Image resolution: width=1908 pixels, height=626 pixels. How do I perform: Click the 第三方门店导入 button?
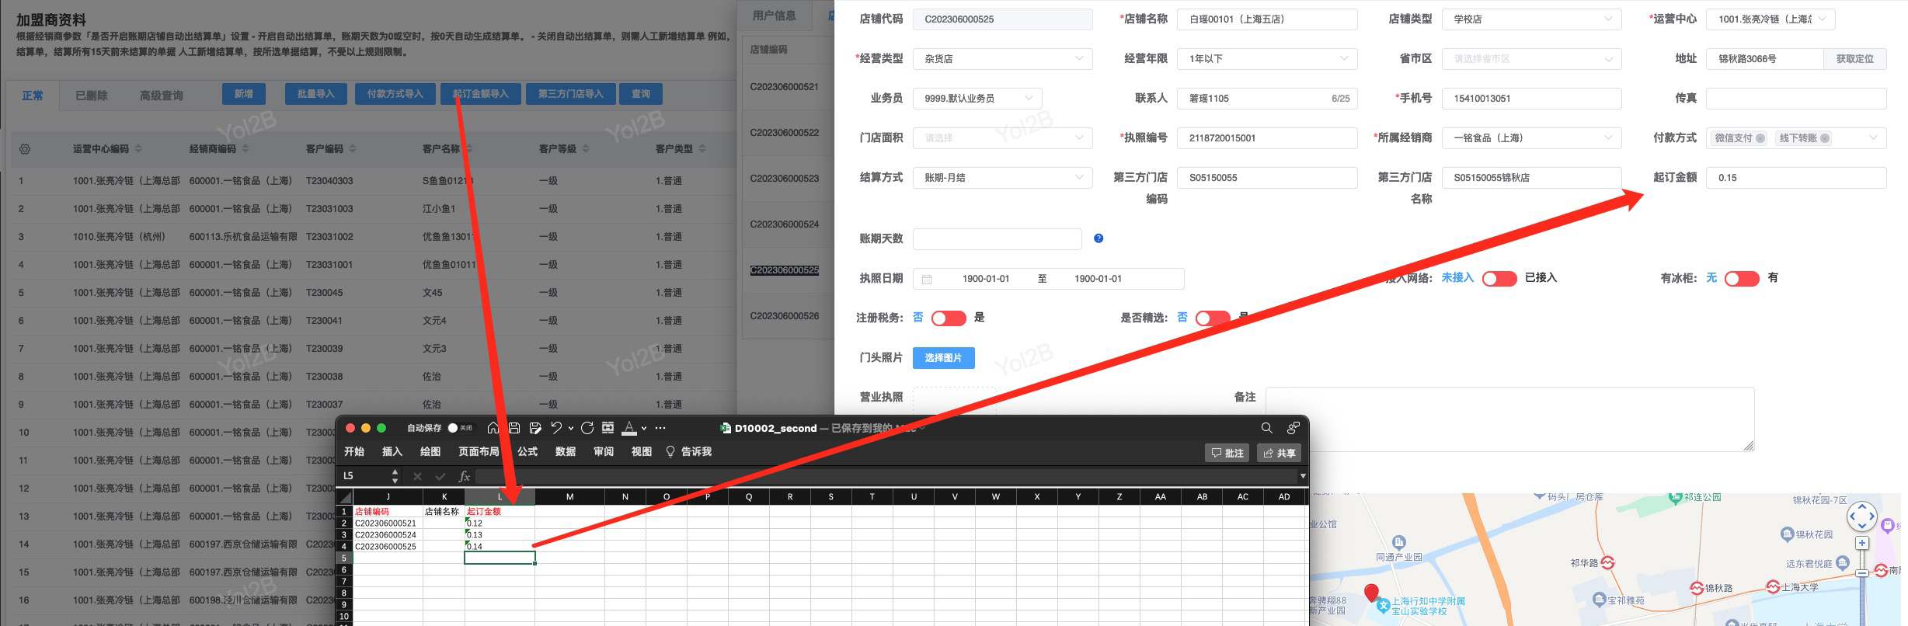pos(570,94)
